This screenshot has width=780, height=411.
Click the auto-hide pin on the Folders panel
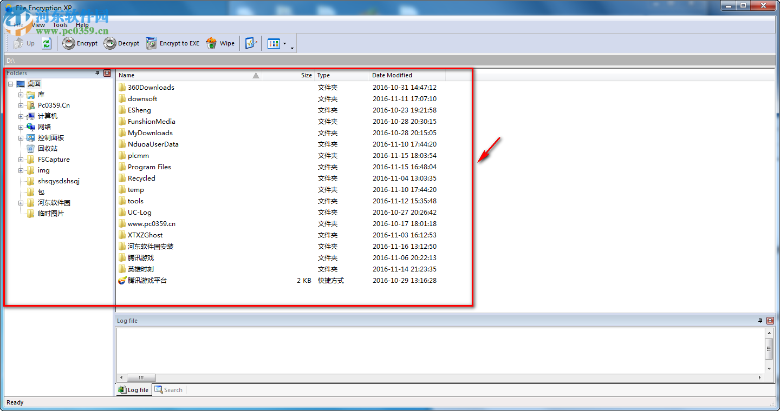tap(98, 72)
